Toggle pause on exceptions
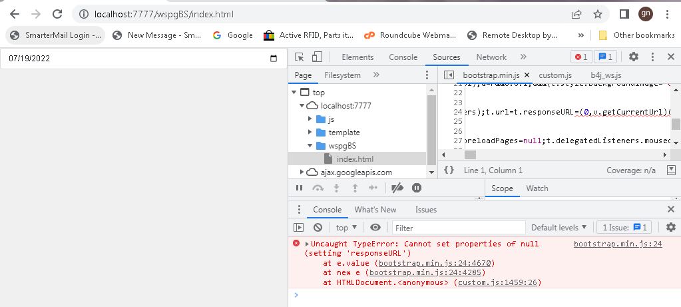The height and width of the screenshot is (307, 681). coord(417,188)
